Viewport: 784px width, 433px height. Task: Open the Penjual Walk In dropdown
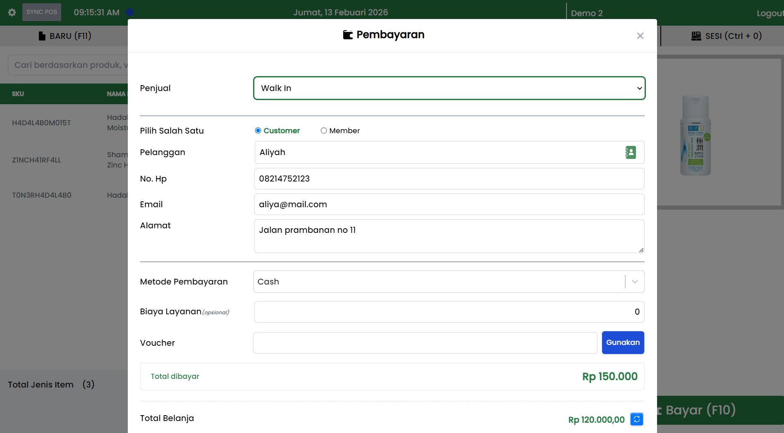pyautogui.click(x=449, y=88)
